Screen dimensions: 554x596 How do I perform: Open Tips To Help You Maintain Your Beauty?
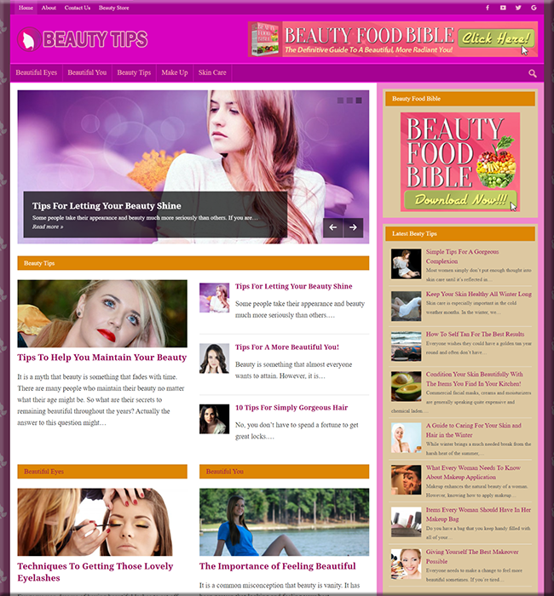pos(102,358)
